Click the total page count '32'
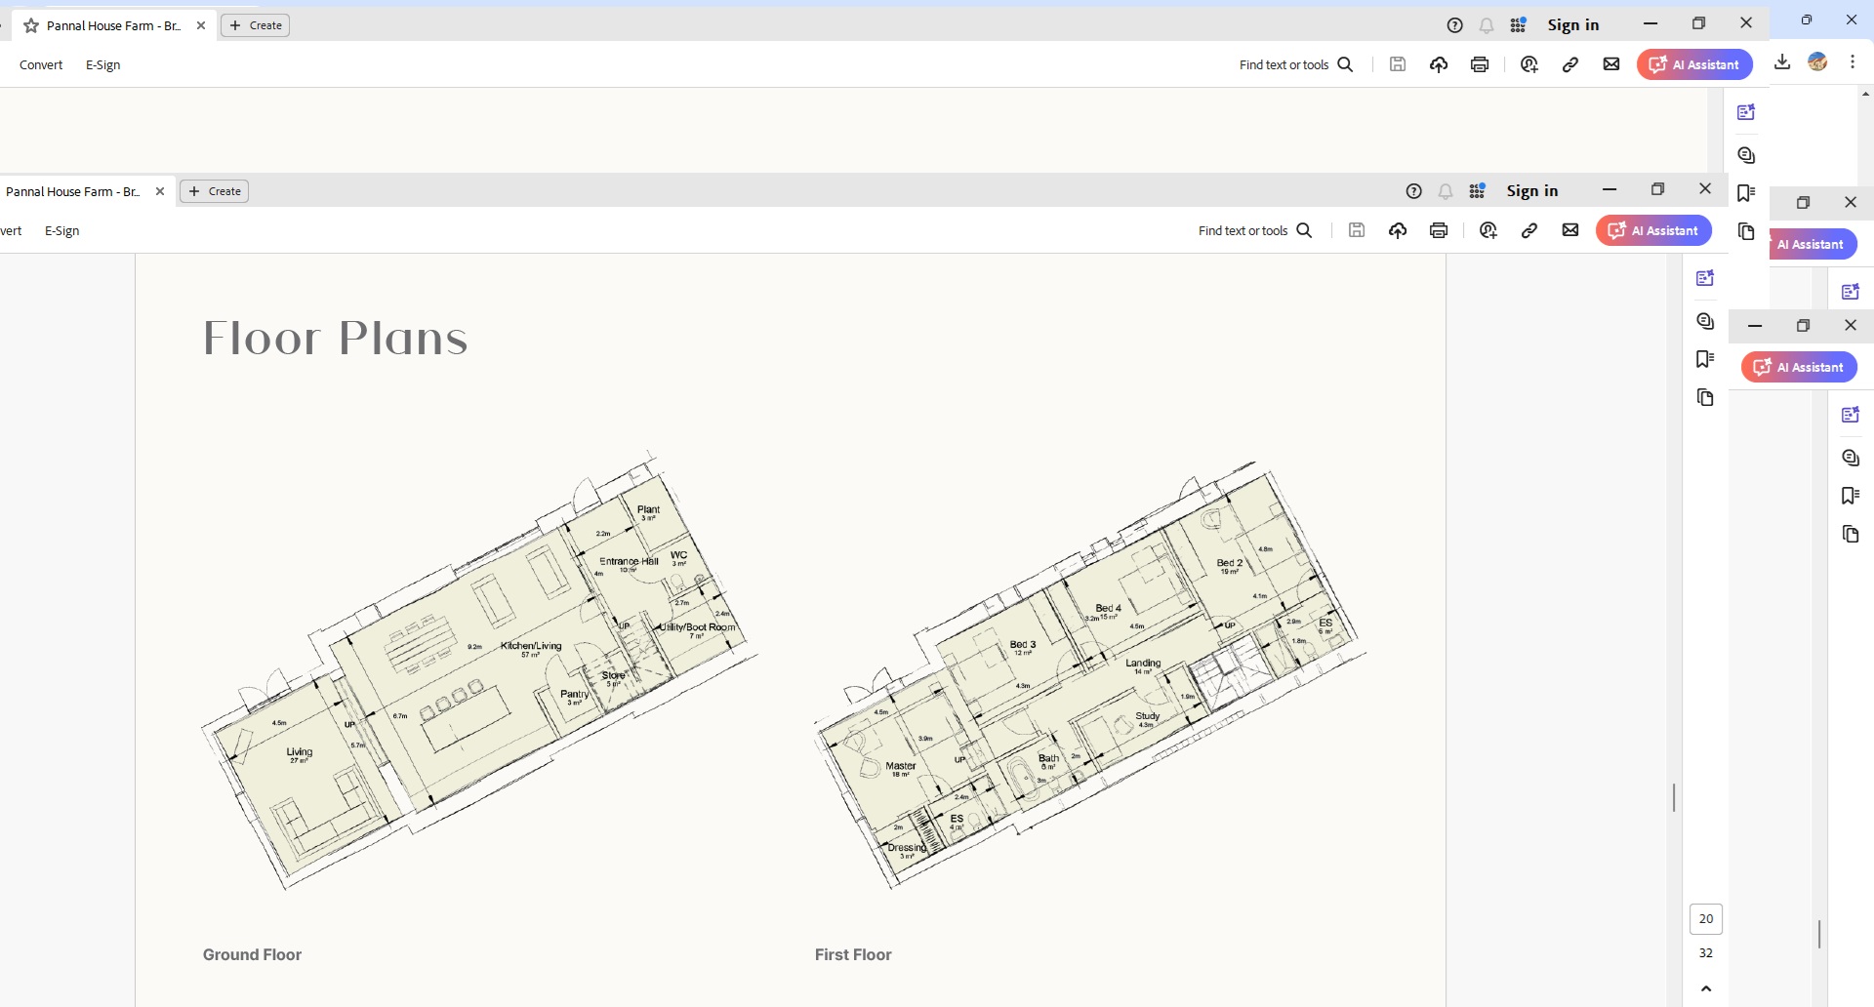The image size is (1874, 1007). [x=1706, y=952]
